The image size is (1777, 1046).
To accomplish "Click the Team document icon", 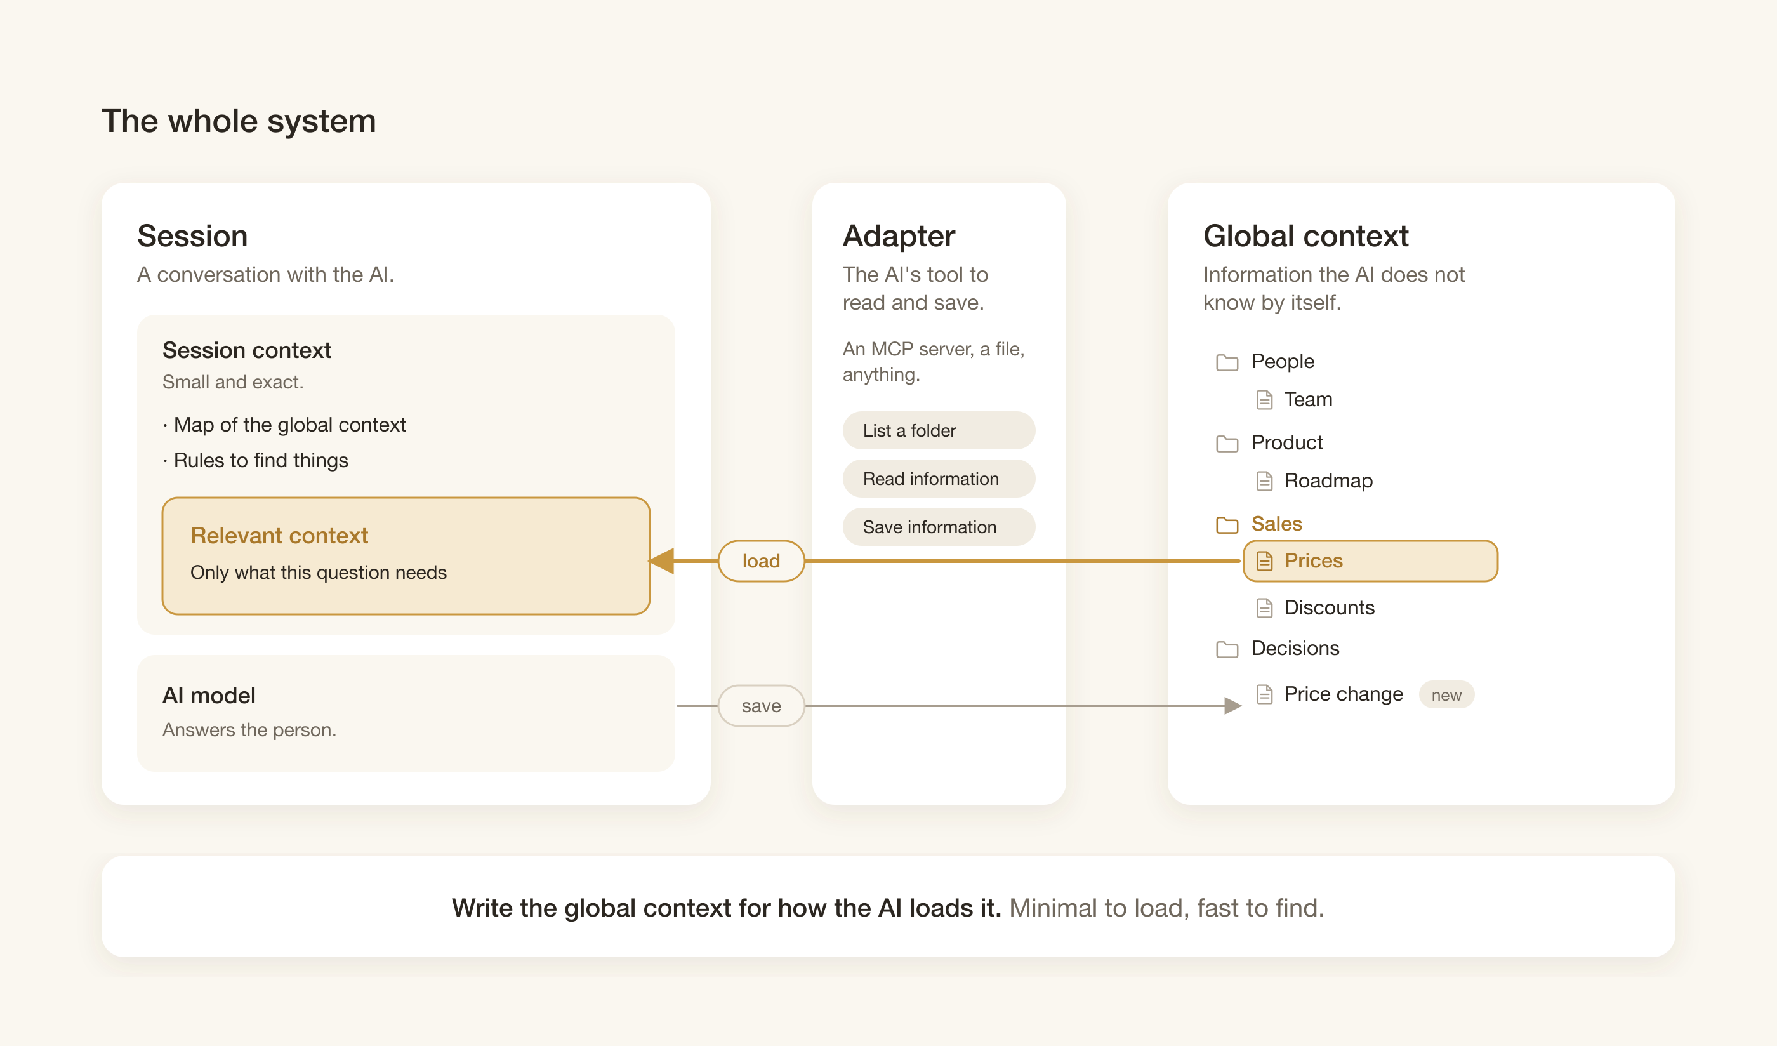I will point(1264,400).
